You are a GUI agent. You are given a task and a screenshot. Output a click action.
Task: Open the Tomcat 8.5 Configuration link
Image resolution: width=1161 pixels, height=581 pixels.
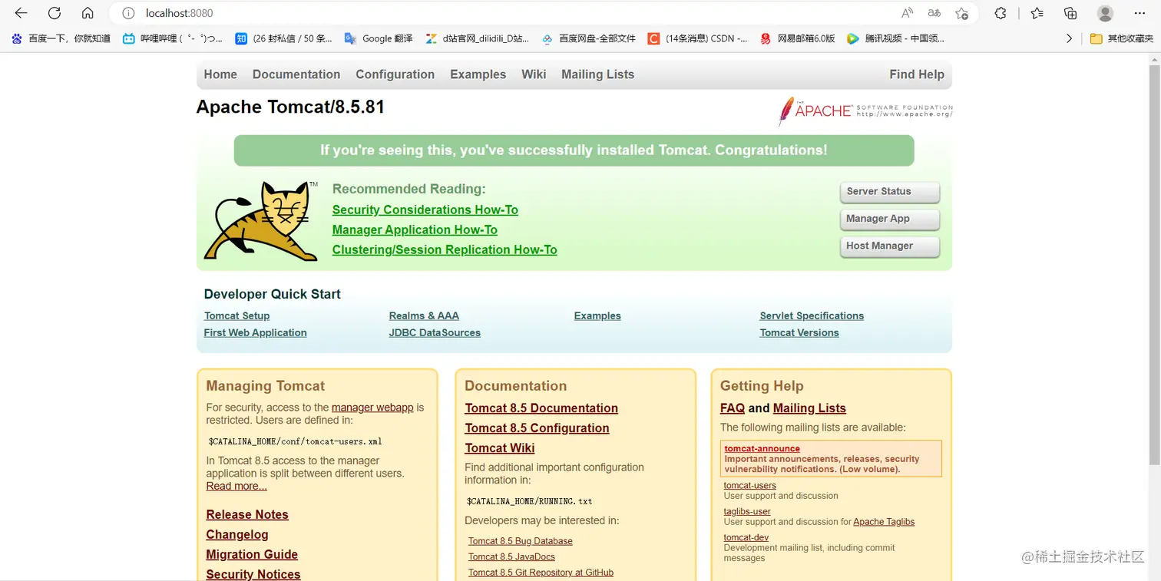coord(537,428)
